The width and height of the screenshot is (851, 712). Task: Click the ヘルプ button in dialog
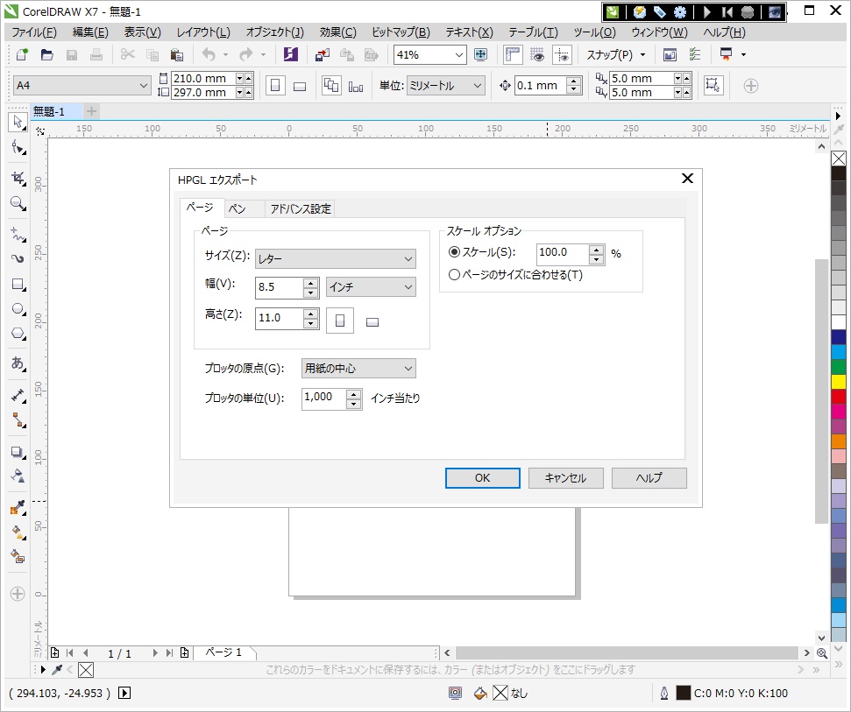pyautogui.click(x=649, y=478)
